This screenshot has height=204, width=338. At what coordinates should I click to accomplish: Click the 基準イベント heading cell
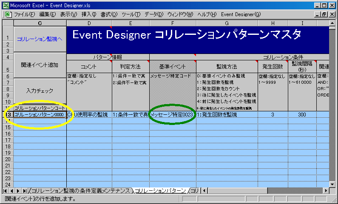[x=173, y=67]
